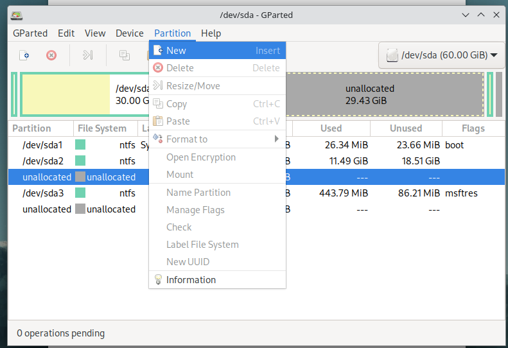This screenshot has width=508, height=348.
Task: Sort by the Used column header
Action: (x=331, y=128)
